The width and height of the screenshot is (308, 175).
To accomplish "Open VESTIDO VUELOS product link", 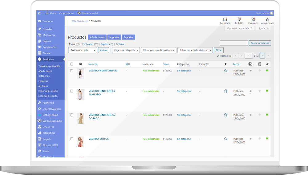I will pyautogui.click(x=99, y=139).
